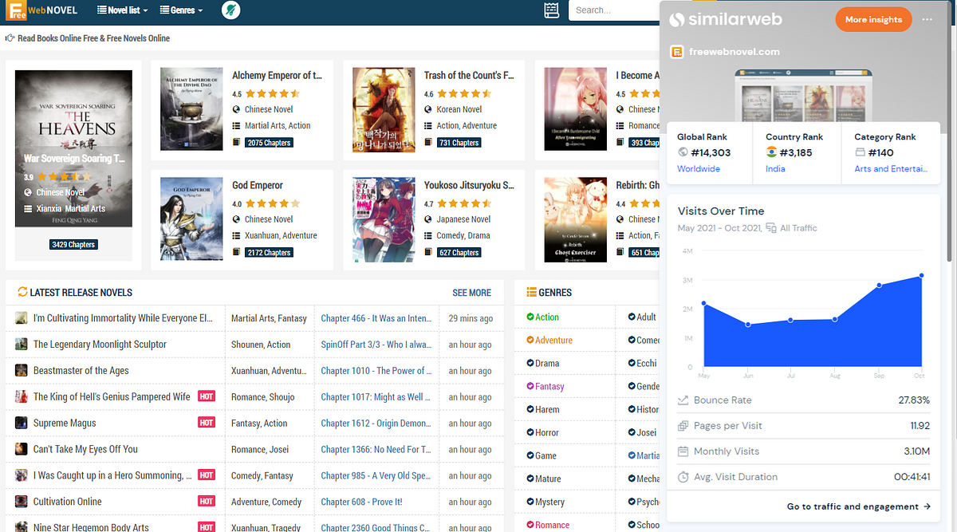Open the Genres menu in the navigation bar
The image size is (957, 532).
[180, 10]
